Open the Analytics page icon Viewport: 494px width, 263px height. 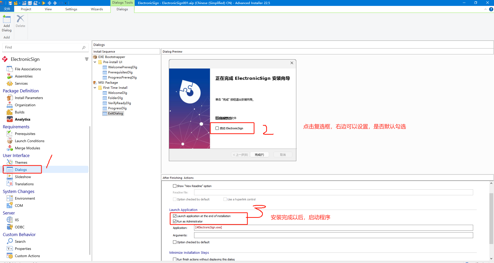(10, 119)
